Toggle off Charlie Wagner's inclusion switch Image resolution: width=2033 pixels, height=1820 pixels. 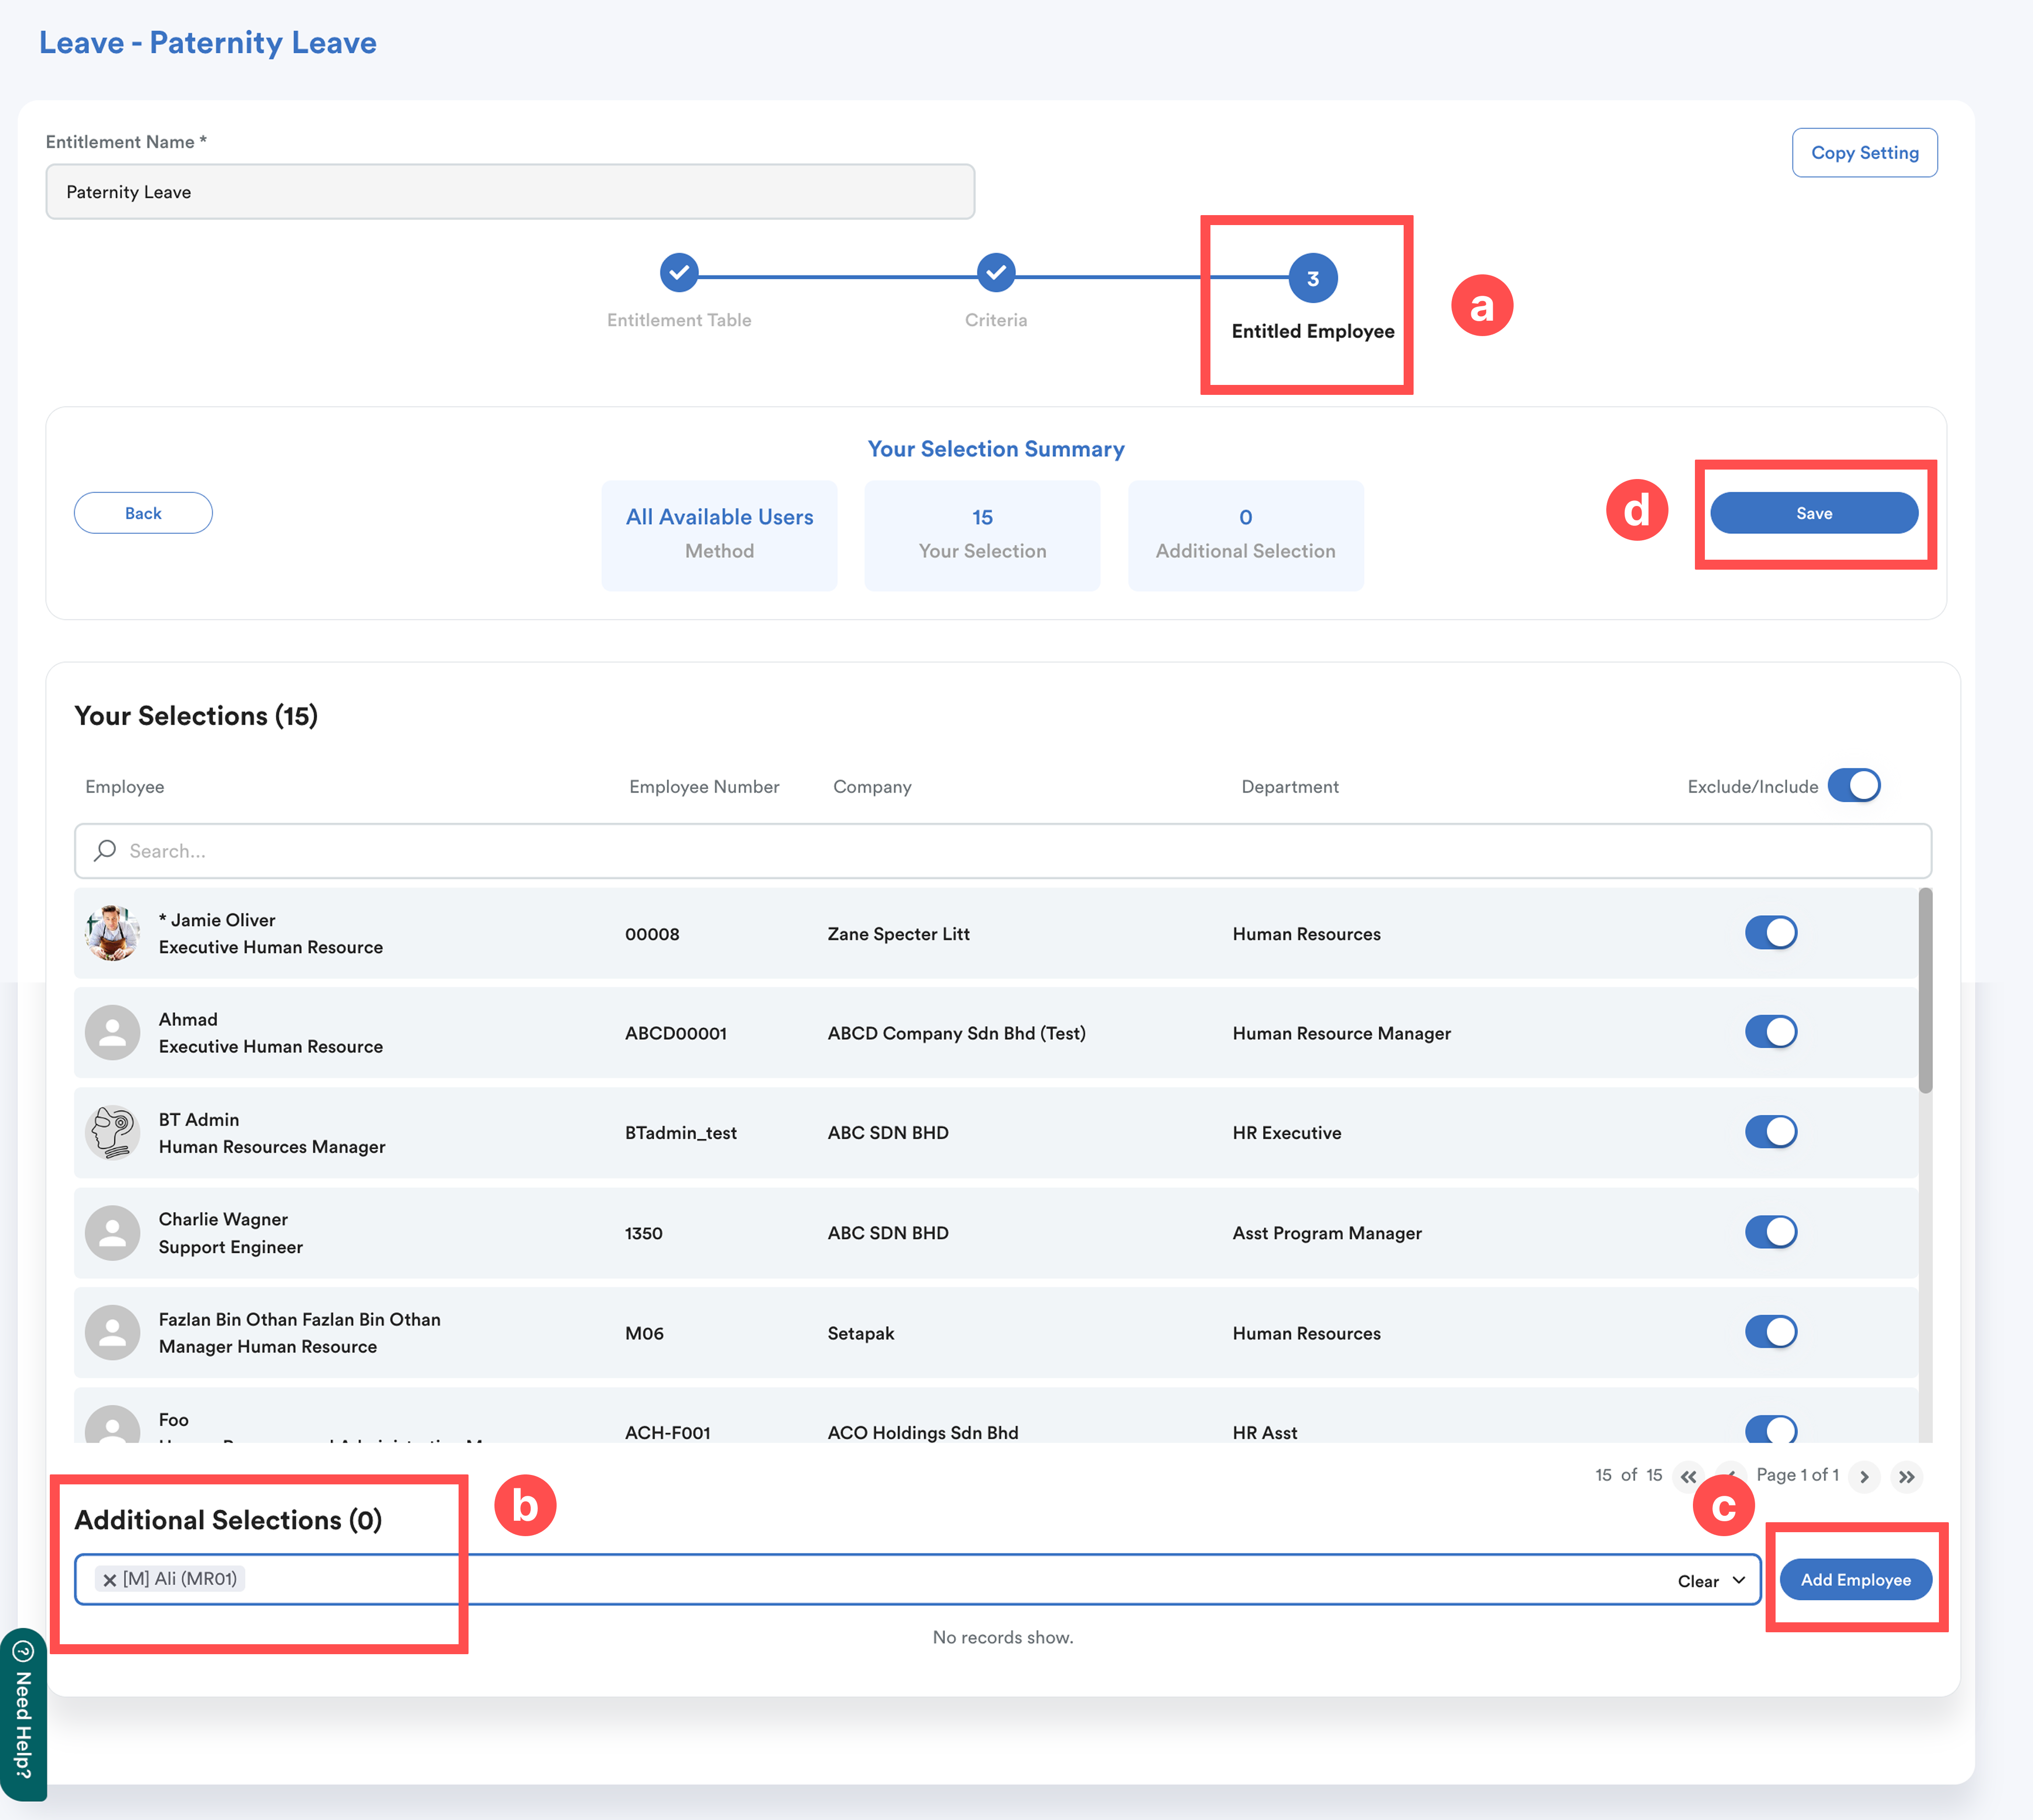tap(1770, 1232)
